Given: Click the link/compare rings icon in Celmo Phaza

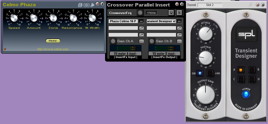Looking at the screenshot, I should point(86,5).
